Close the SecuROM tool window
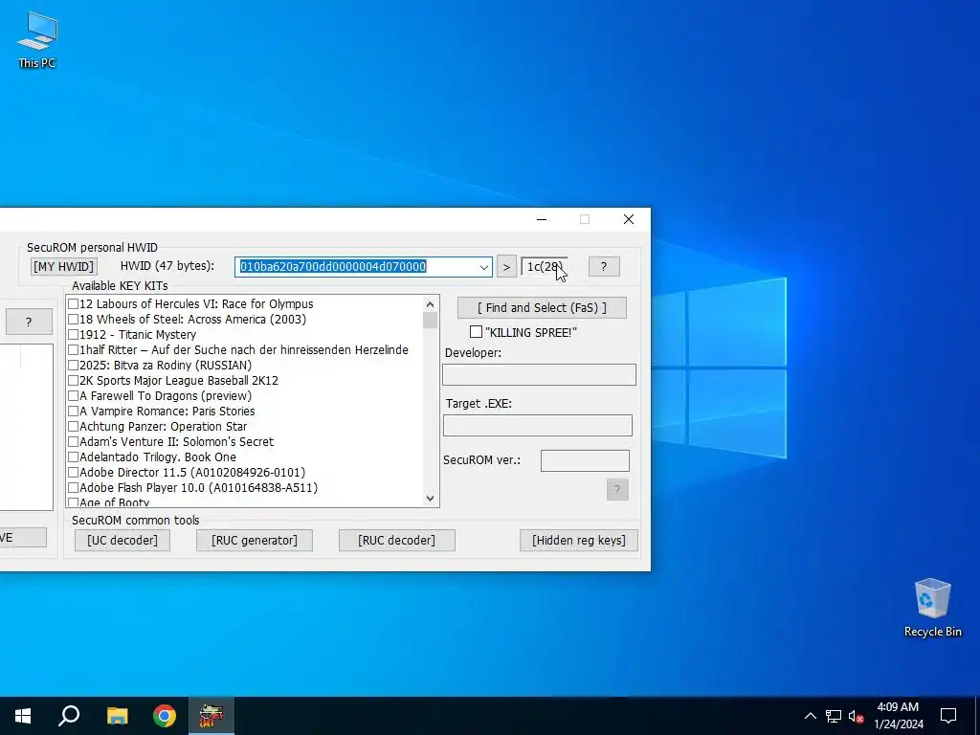This screenshot has width=980, height=735. [629, 219]
